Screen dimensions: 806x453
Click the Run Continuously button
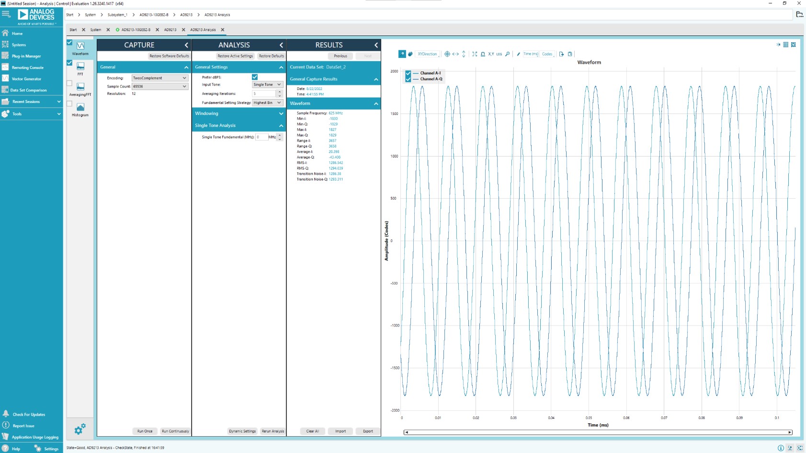tap(175, 431)
